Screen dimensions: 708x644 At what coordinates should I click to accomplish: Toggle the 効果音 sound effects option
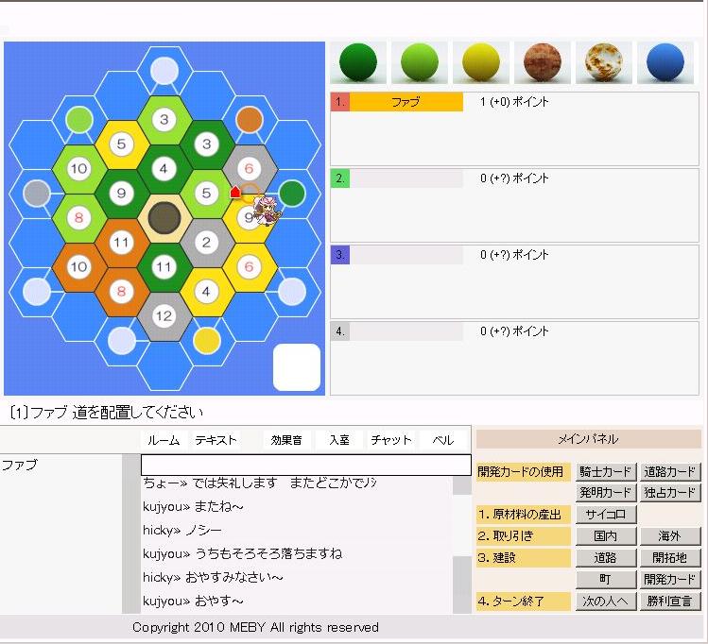click(x=285, y=440)
